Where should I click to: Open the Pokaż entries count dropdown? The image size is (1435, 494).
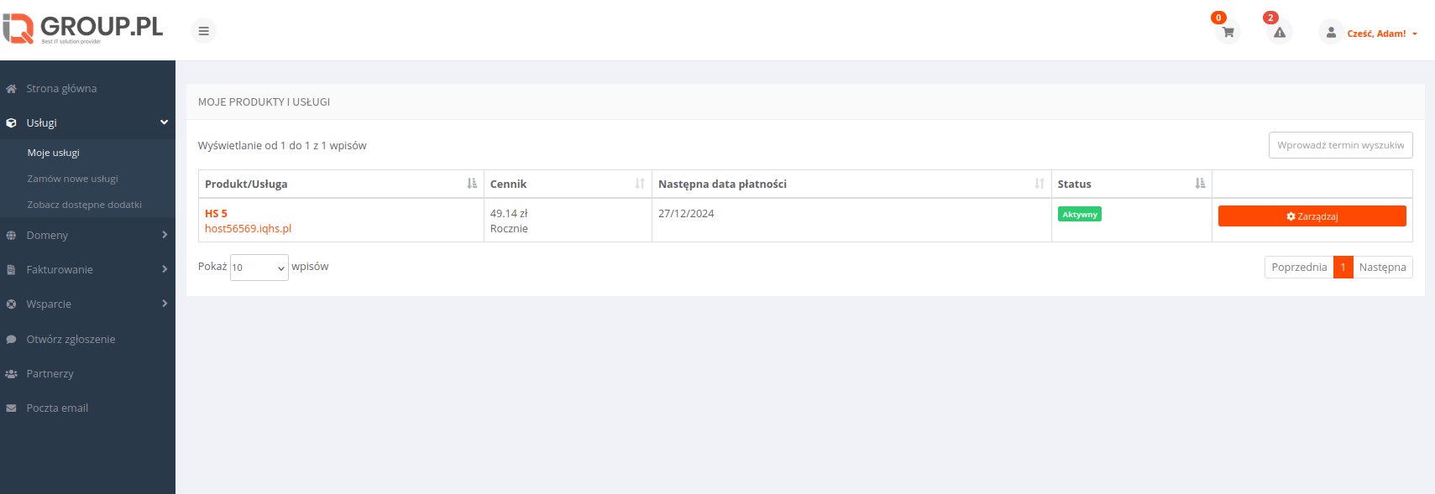click(x=259, y=268)
